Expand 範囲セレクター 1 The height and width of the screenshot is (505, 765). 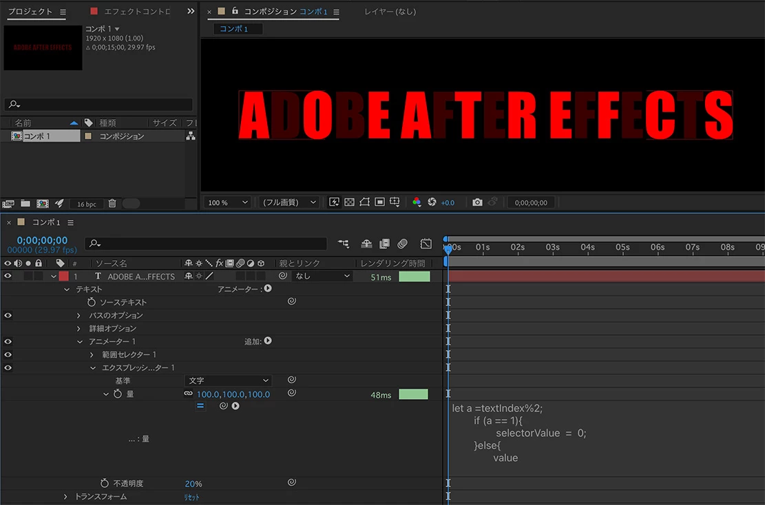point(92,355)
